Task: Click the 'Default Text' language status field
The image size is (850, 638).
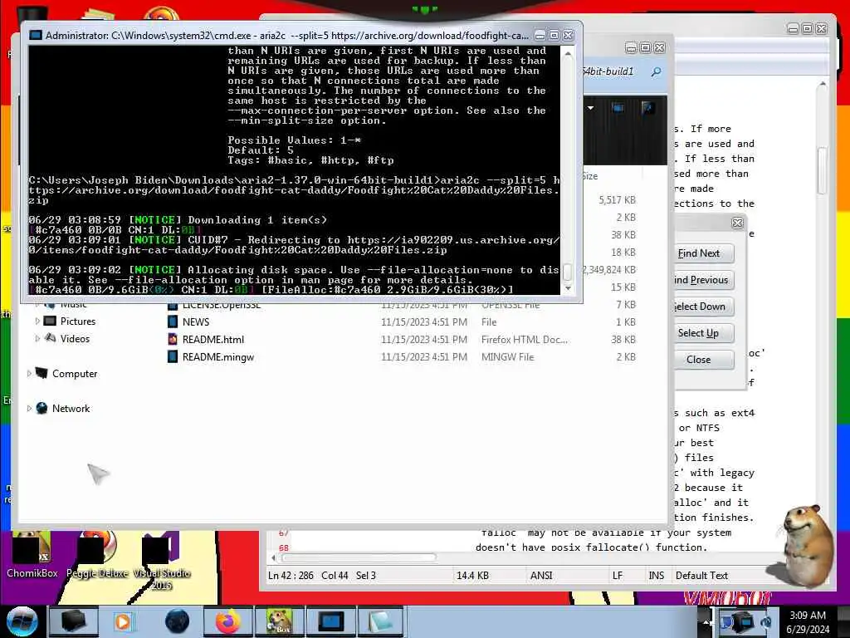Action: click(701, 575)
